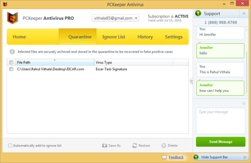Screen dimensions: 251x163
Task: Click the Subscription is ACTIVE status text
Action: [168, 16]
